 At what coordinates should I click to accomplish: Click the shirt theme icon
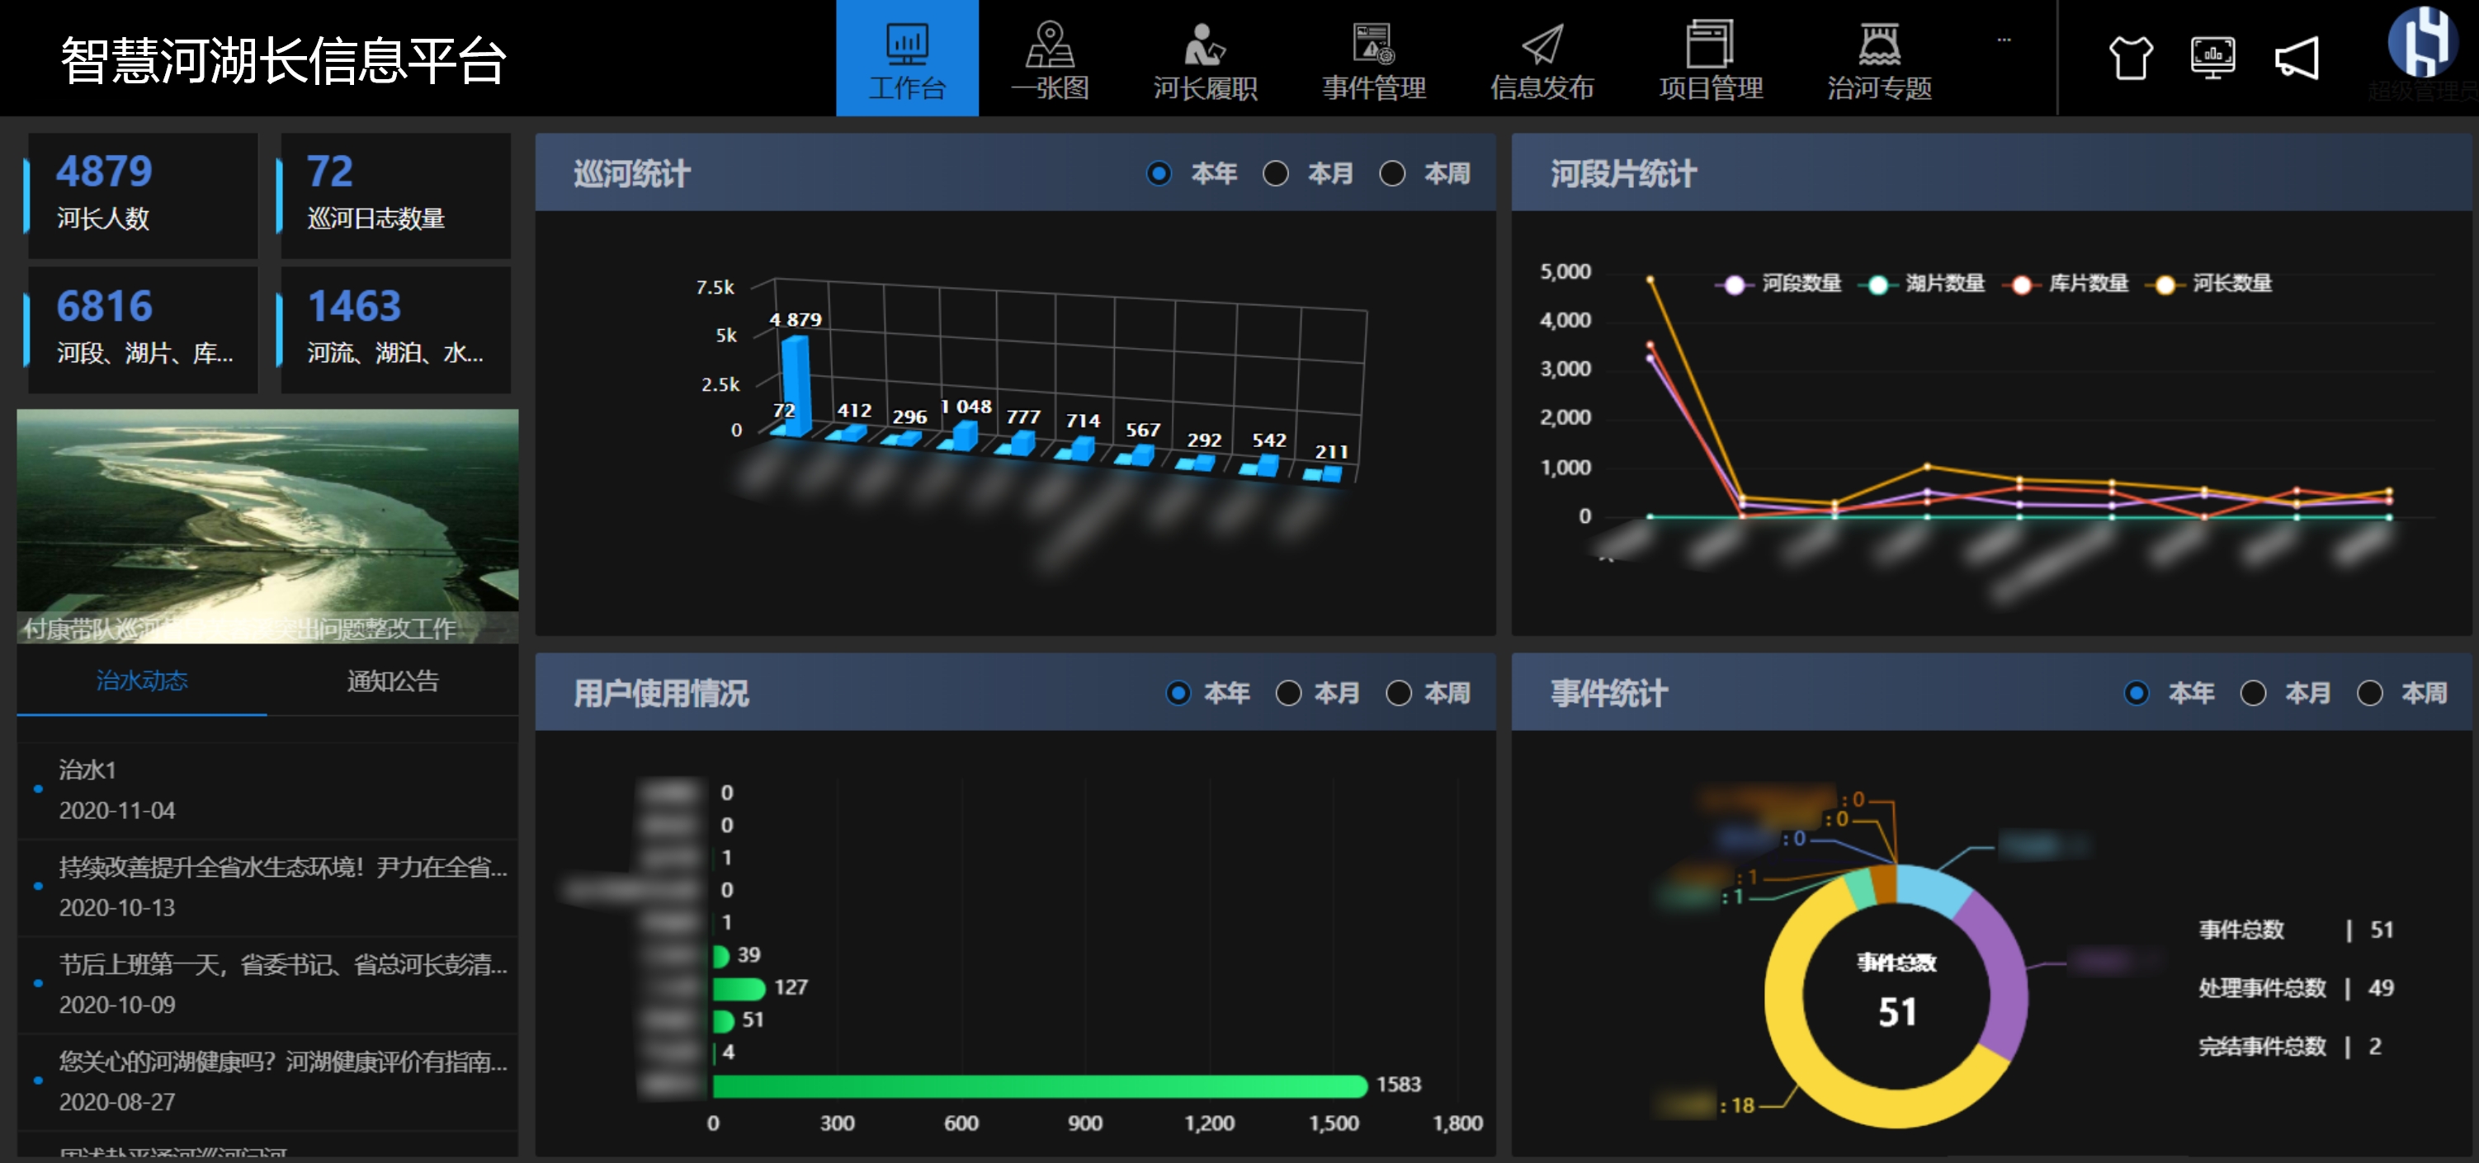[x=2131, y=58]
